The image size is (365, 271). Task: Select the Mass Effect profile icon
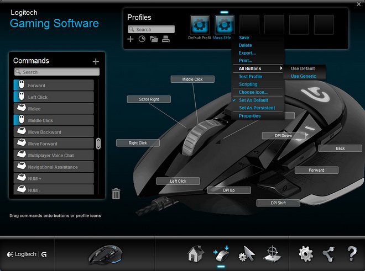point(225,25)
